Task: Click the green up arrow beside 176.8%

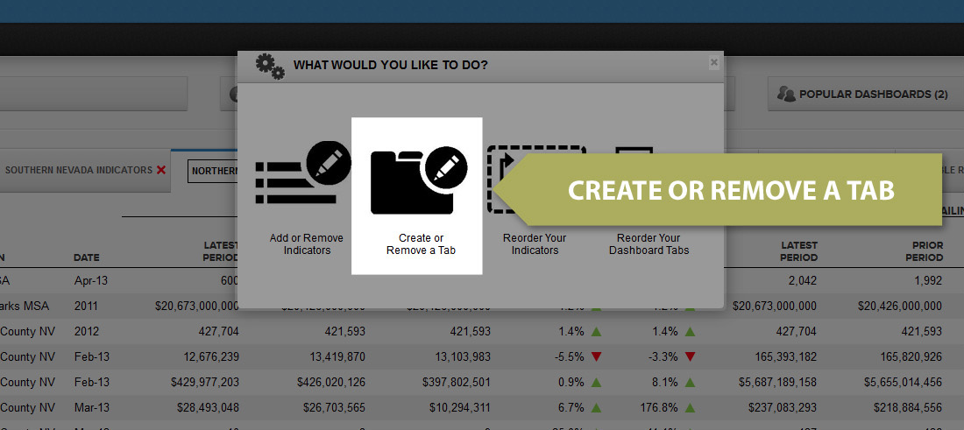Action: pyautogui.click(x=690, y=407)
